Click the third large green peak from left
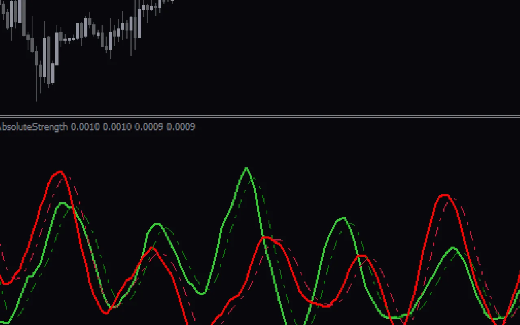 [x=343, y=218]
